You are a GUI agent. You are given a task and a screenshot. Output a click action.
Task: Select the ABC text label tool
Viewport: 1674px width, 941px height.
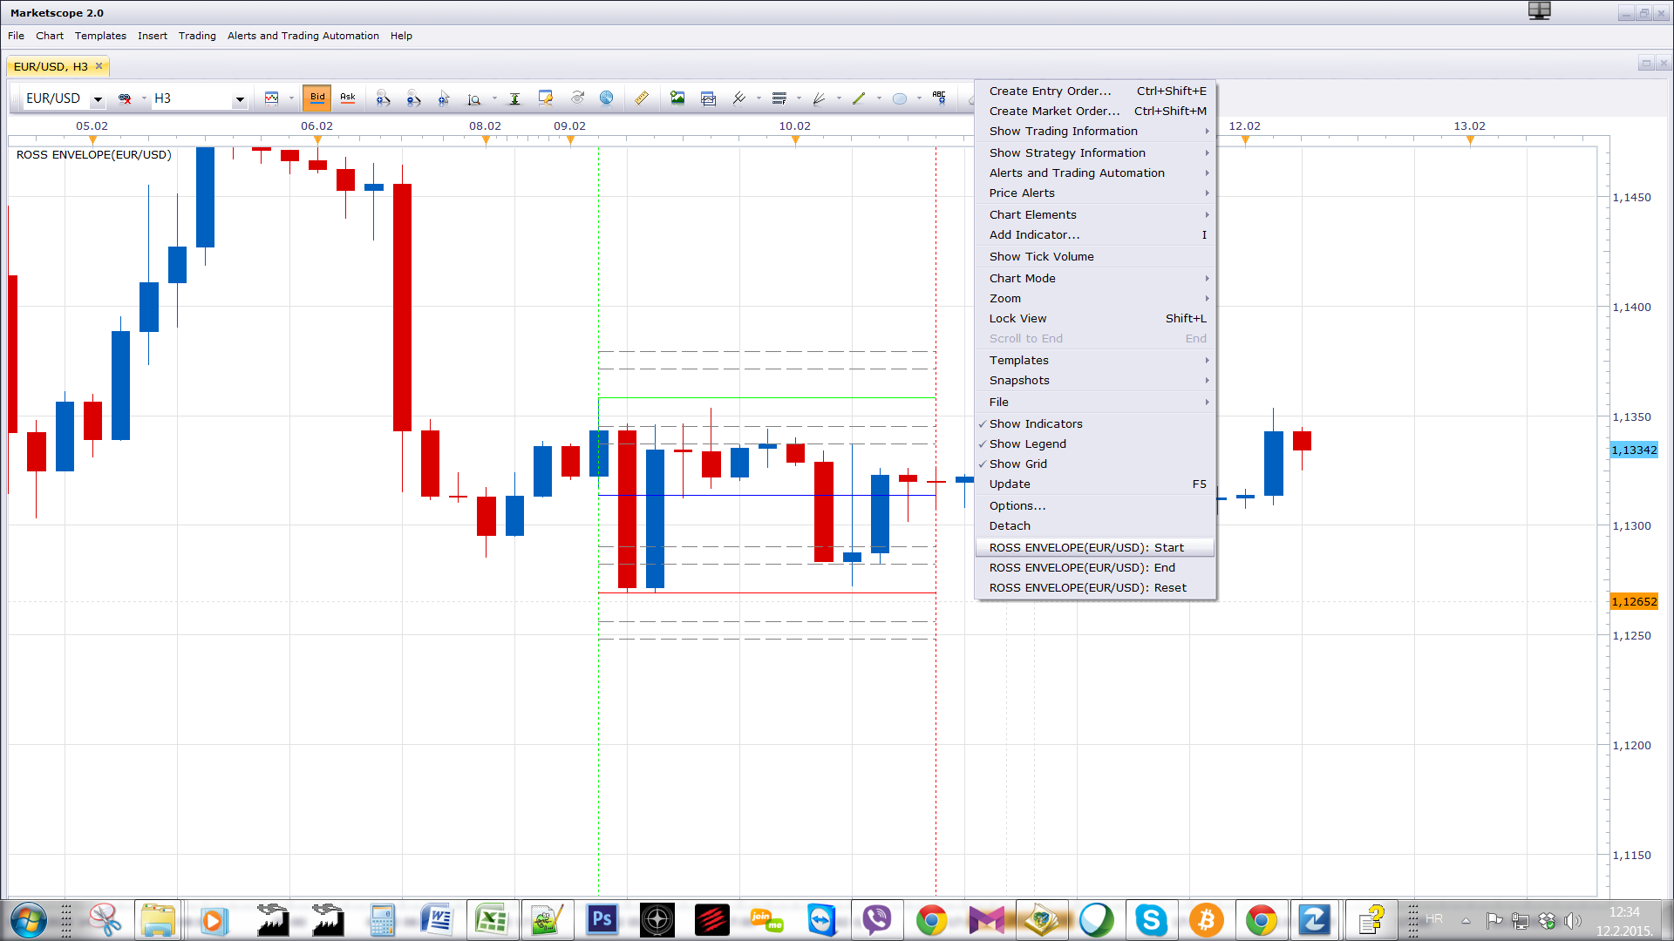(x=939, y=98)
